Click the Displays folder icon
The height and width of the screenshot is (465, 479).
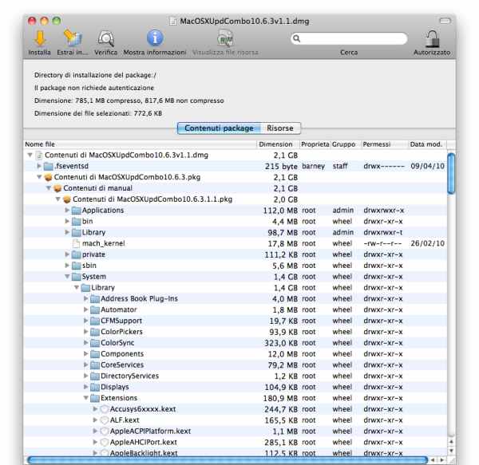click(x=95, y=387)
